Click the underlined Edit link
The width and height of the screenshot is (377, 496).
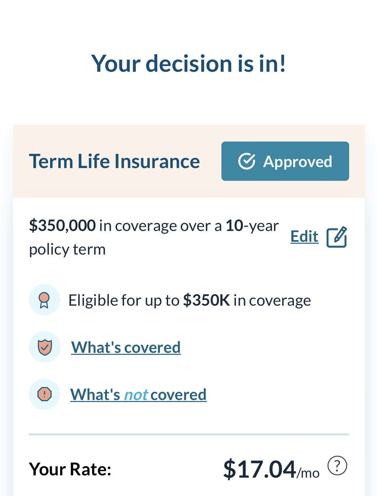point(304,236)
